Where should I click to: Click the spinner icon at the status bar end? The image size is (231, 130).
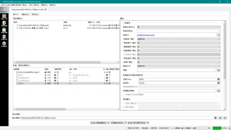(x=229, y=128)
